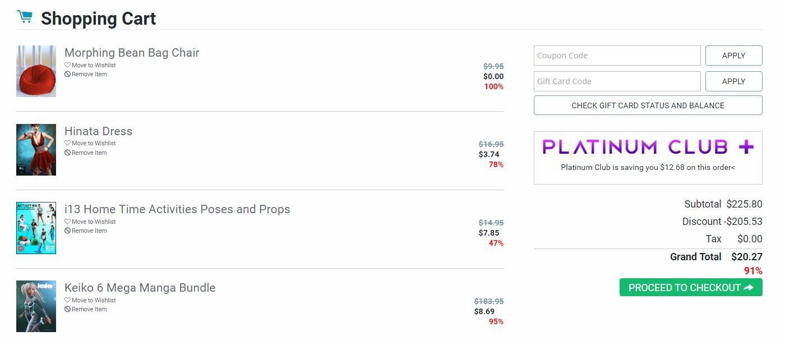Image resolution: width=785 pixels, height=345 pixels.
Task: Open the Platinum Club+ banner
Action: [648, 157]
